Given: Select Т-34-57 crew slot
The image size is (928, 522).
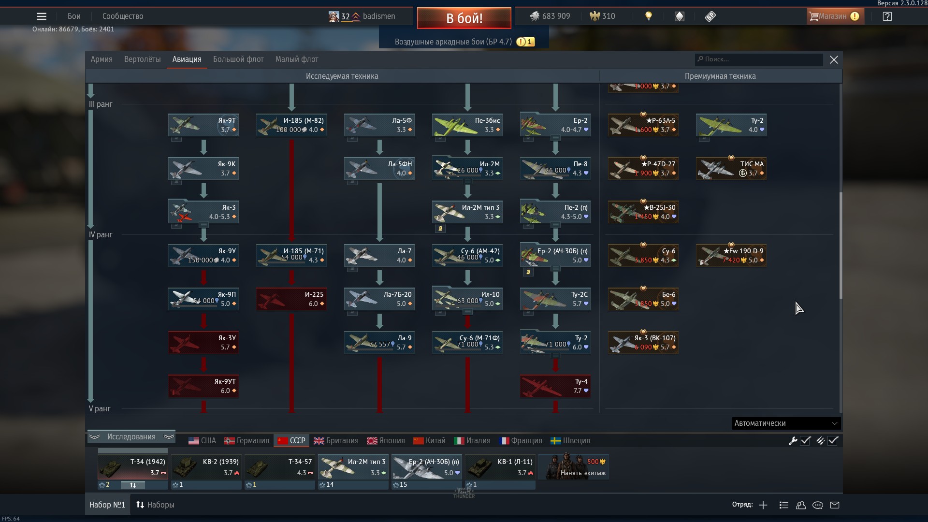Looking at the screenshot, I should pos(280,467).
